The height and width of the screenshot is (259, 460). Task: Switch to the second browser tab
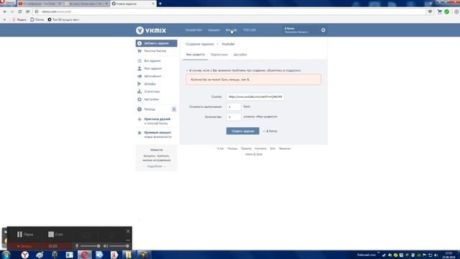pos(86,4)
